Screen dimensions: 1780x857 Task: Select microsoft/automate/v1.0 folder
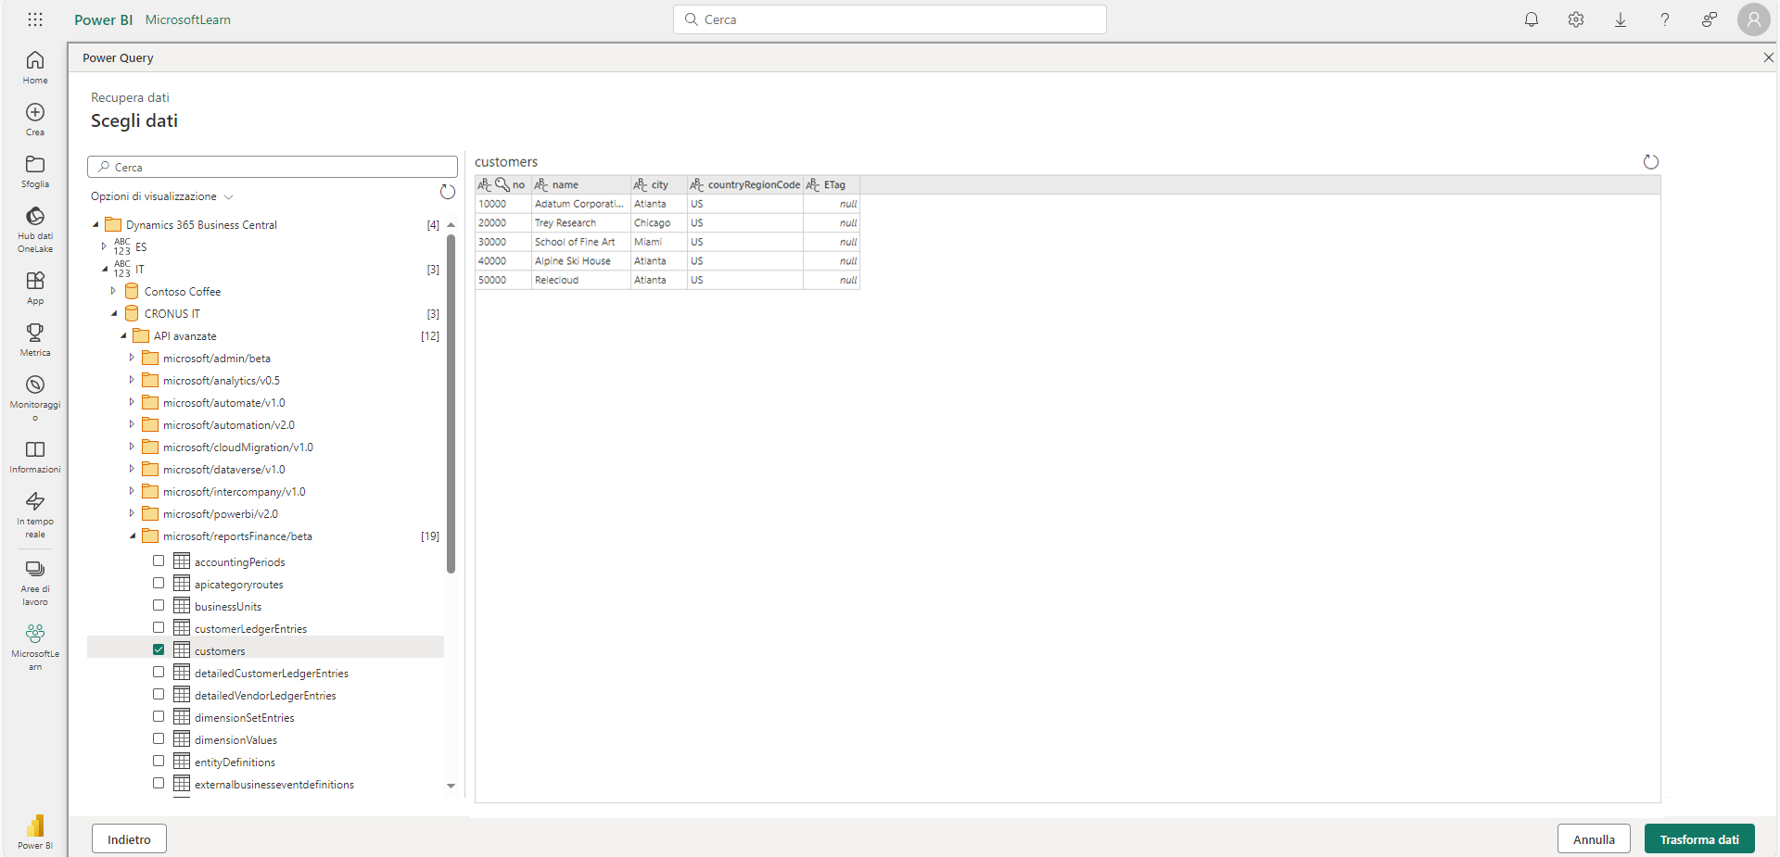(x=223, y=403)
